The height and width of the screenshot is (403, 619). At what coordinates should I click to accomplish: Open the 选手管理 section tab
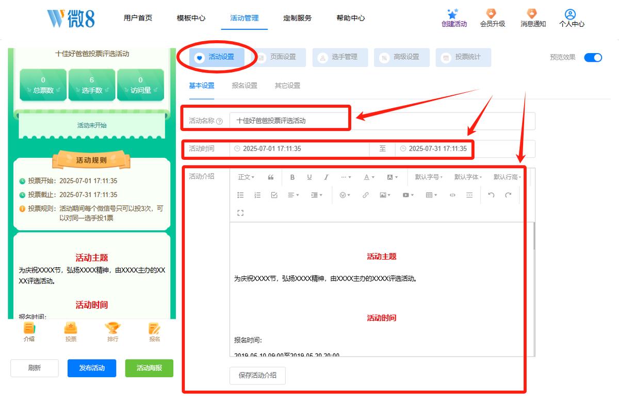click(340, 57)
